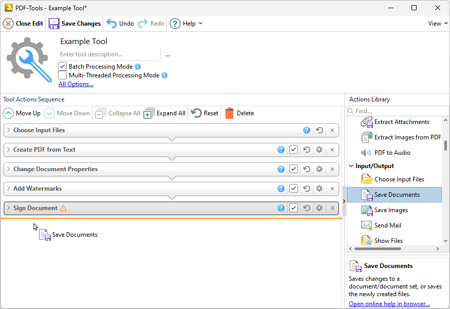Open help for Sign Document action

[281, 208]
